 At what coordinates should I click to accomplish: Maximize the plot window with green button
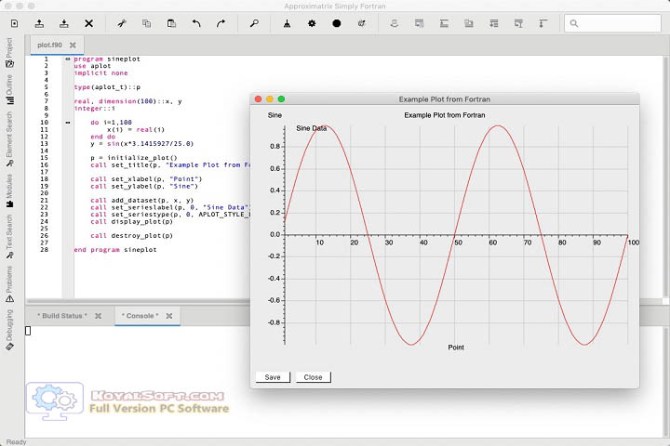click(x=281, y=99)
